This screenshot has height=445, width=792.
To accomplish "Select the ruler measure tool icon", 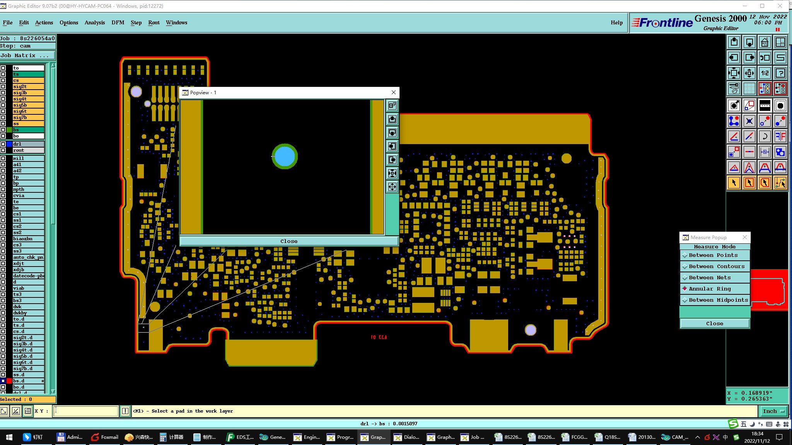I will [x=765, y=105].
